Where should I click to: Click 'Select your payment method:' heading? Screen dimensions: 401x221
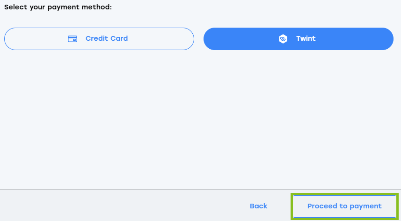(x=58, y=7)
